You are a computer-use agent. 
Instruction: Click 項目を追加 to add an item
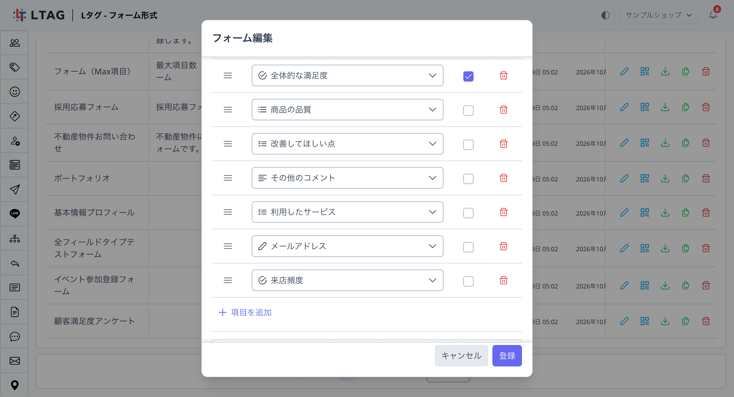click(x=245, y=312)
